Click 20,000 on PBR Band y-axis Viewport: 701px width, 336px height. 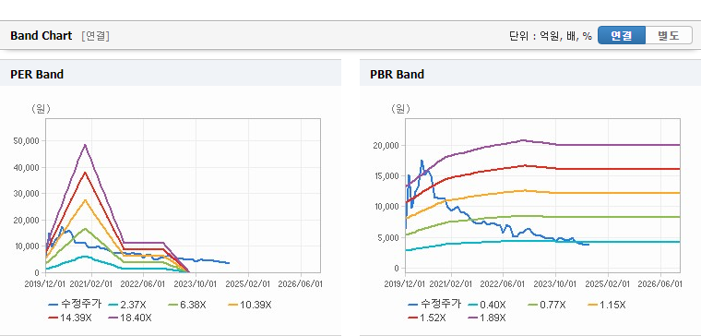(x=387, y=146)
